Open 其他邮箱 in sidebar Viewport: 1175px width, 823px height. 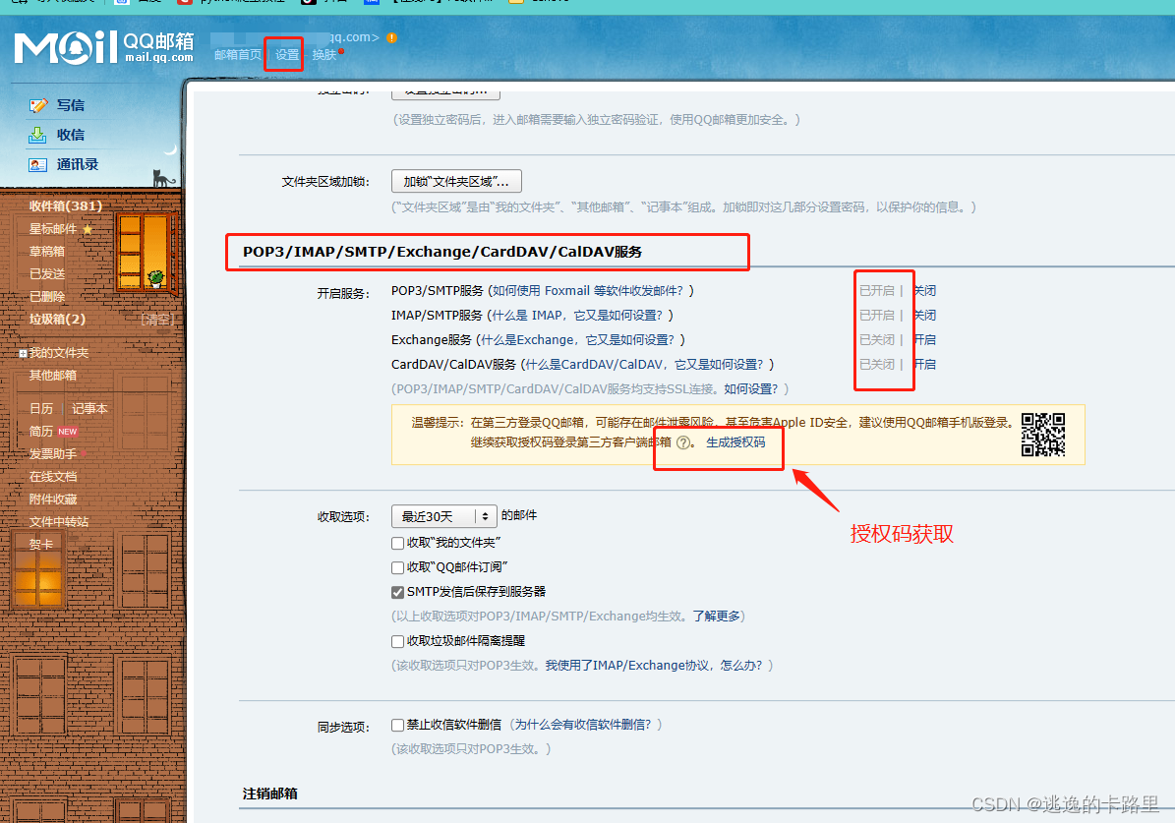click(52, 376)
